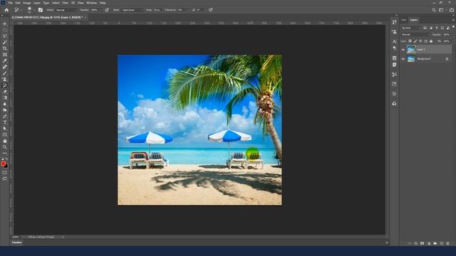Select the Pen tool
This screenshot has width=456, height=256.
[x=5, y=116]
